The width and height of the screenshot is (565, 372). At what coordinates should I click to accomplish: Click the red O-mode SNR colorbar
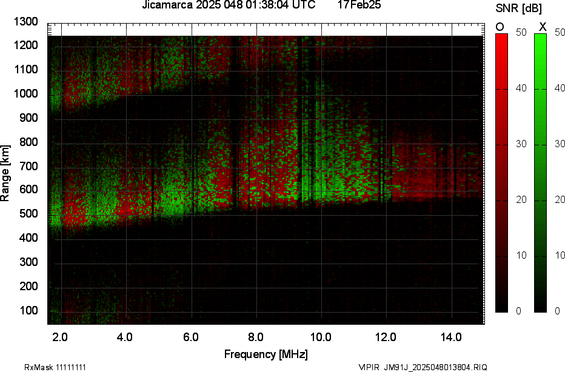point(501,173)
